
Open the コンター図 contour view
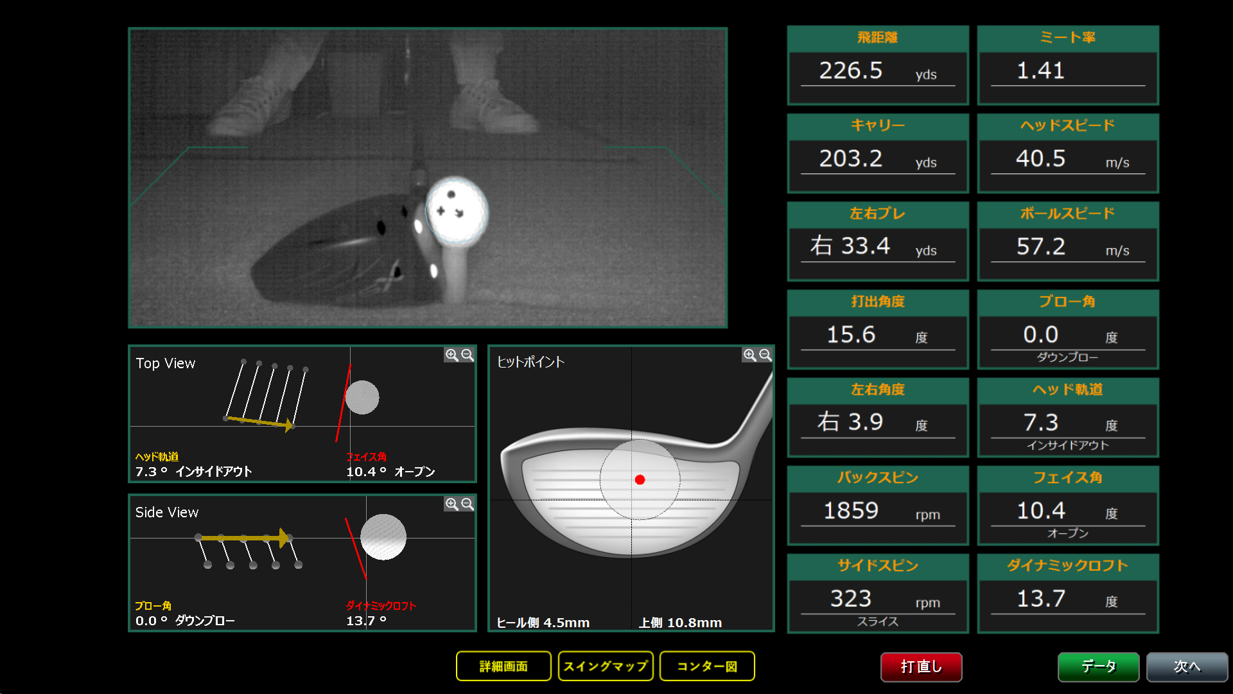coord(707,666)
